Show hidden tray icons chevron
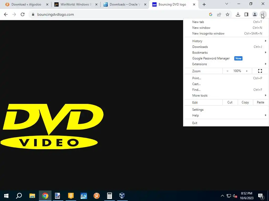 pos(222,196)
